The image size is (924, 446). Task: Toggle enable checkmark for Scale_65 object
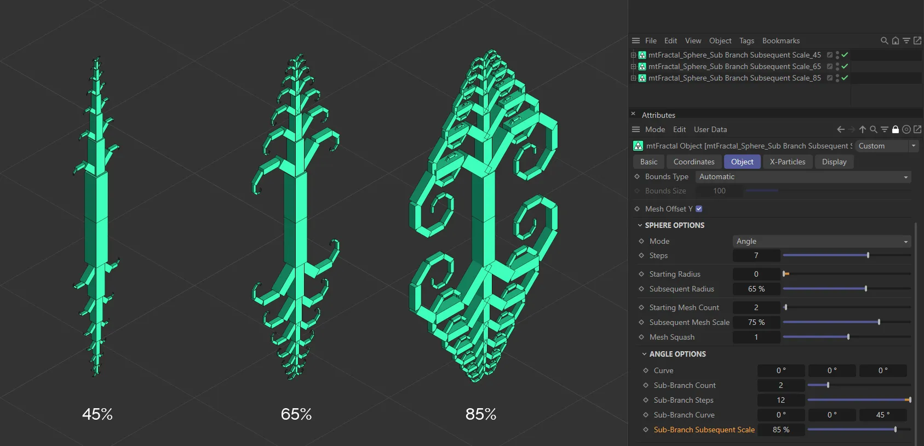click(845, 66)
